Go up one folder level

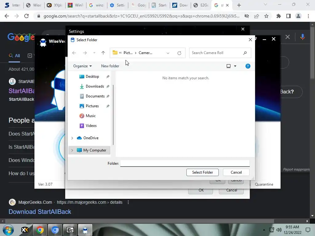[x=103, y=53]
